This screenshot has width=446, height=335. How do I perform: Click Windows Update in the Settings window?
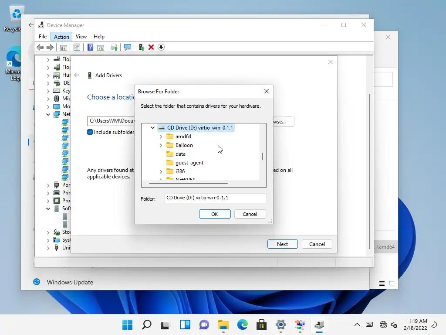click(70, 282)
